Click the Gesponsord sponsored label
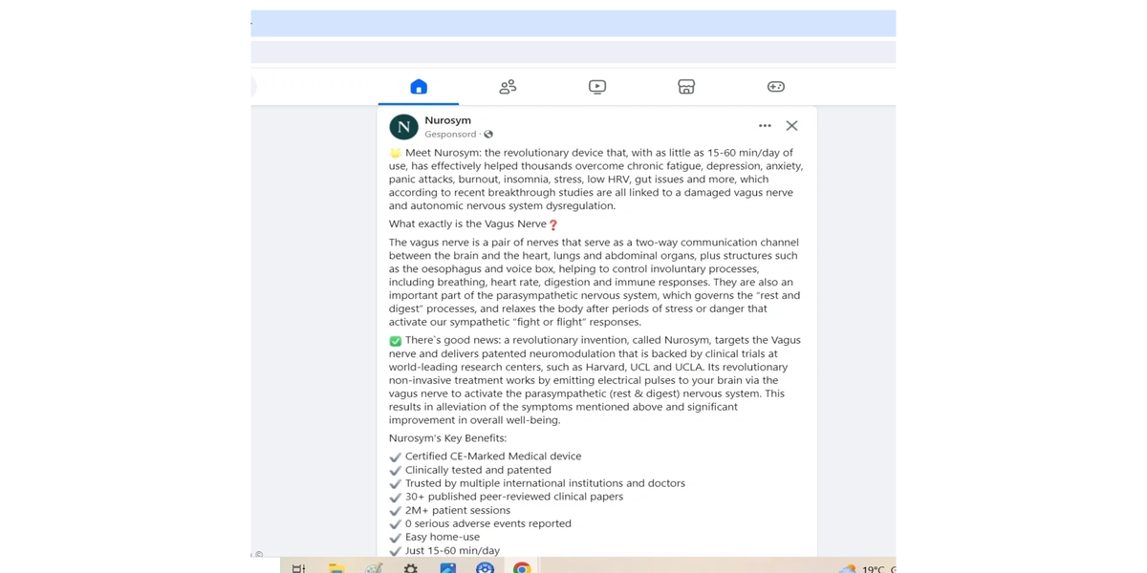This screenshot has height=573, width=1147. pyautogui.click(x=450, y=135)
